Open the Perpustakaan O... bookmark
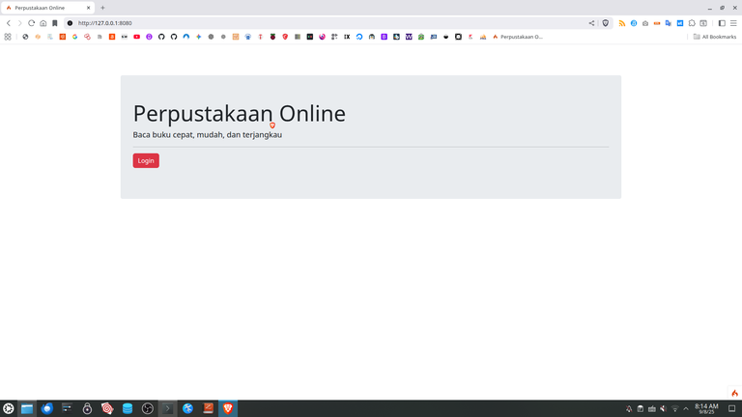Image resolution: width=742 pixels, height=417 pixels. click(518, 37)
